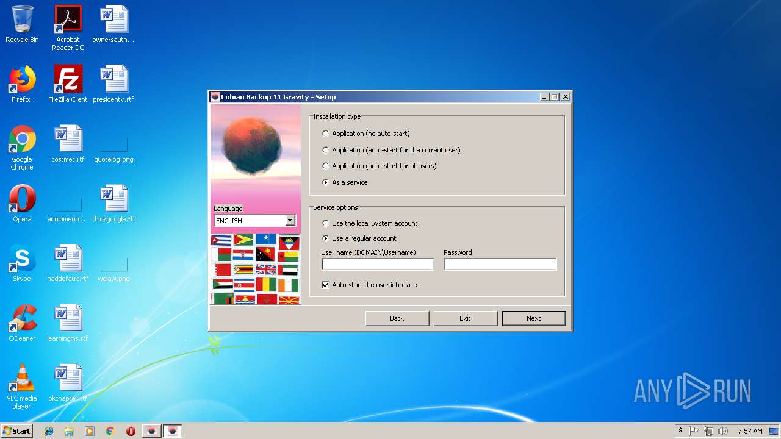Select the learningms.rtf document icon
This screenshot has height=439, width=781.
(x=68, y=323)
